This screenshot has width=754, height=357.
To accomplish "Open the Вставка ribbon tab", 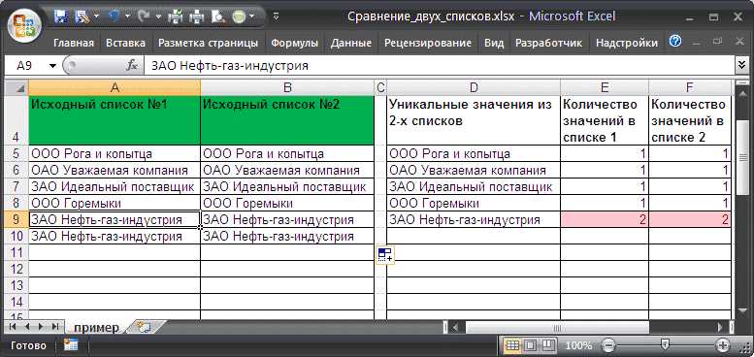I will pos(125,43).
